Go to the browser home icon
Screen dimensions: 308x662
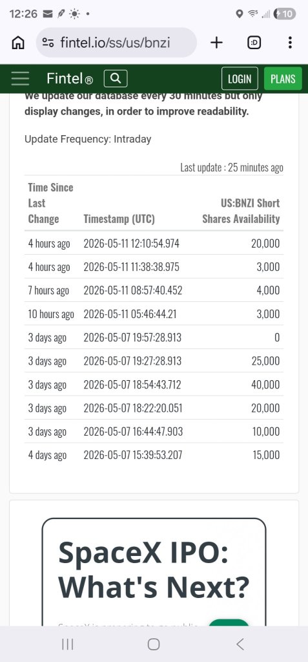(17, 42)
